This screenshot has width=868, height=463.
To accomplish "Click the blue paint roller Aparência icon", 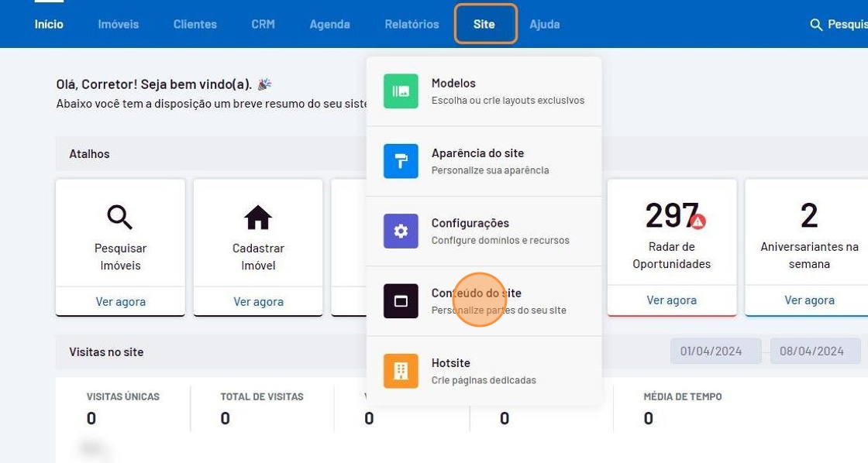I will point(401,161).
